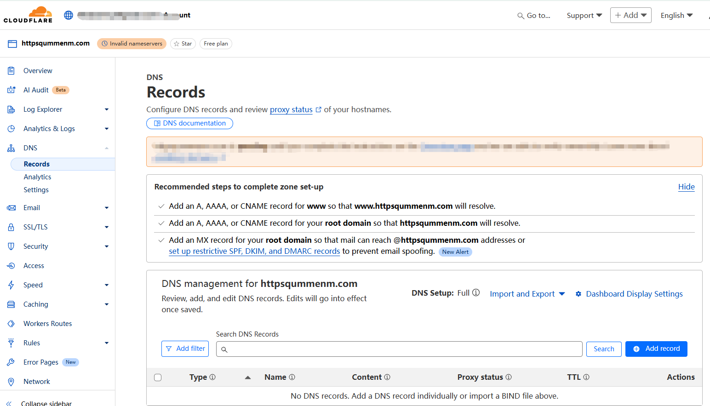Open DNS Analytics in sidebar
The image size is (710, 406).
38,177
